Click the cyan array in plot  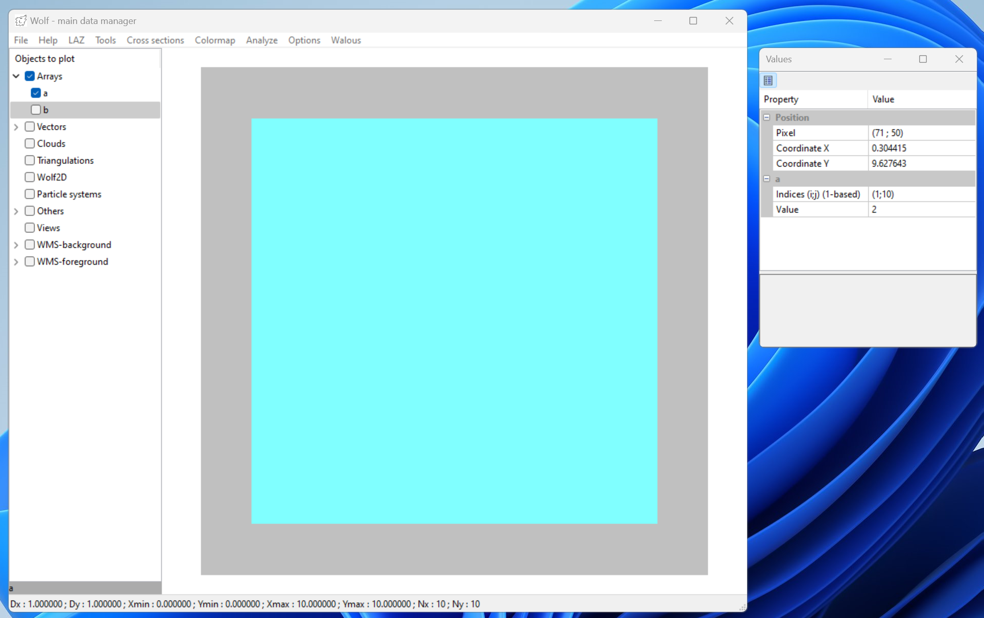pyautogui.click(x=454, y=321)
